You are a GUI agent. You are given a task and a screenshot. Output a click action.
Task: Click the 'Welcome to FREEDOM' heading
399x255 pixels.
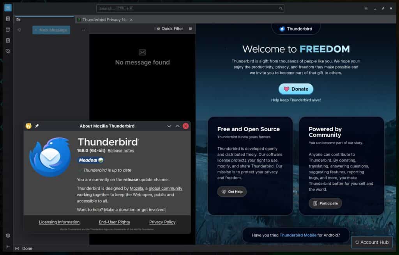click(x=296, y=49)
